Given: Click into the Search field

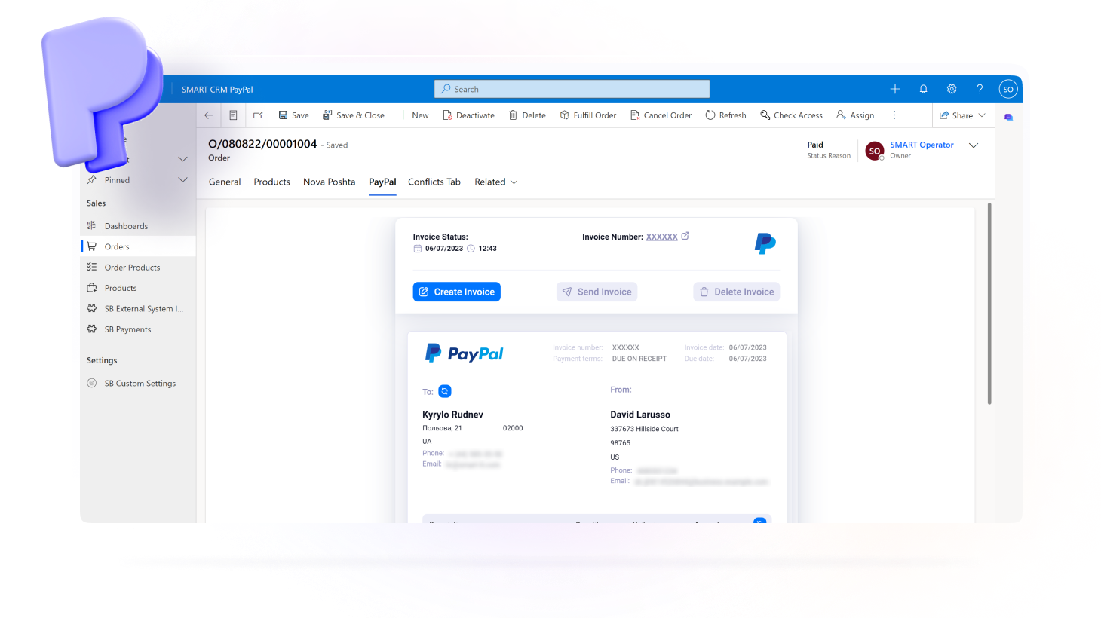Looking at the screenshot, I should click(573, 89).
